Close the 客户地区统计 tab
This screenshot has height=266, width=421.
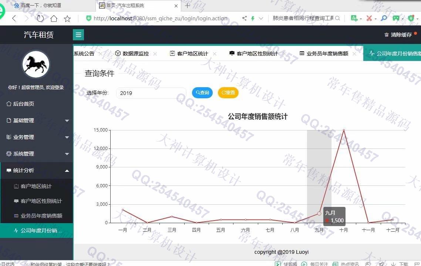click(x=215, y=54)
